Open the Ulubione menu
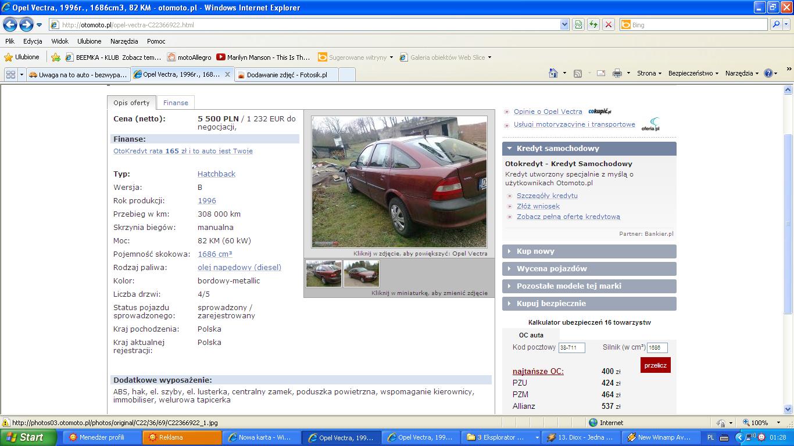794x446 pixels. coord(89,41)
